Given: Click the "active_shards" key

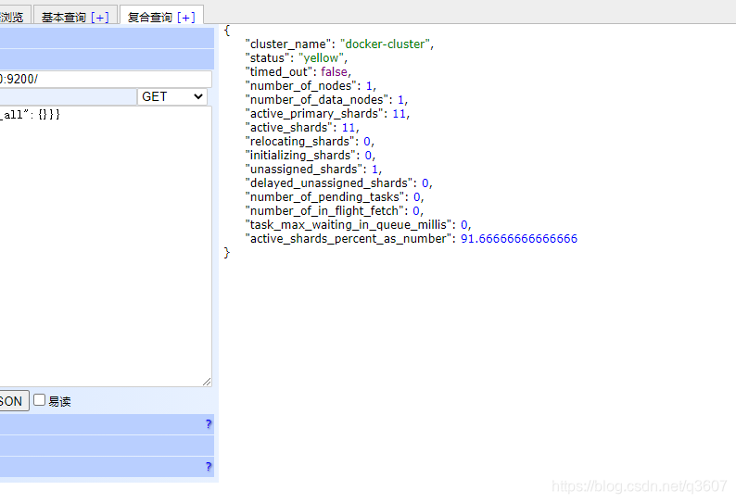Looking at the screenshot, I should click(x=288, y=128).
